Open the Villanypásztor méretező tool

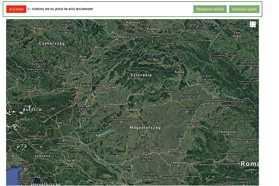(209, 9)
